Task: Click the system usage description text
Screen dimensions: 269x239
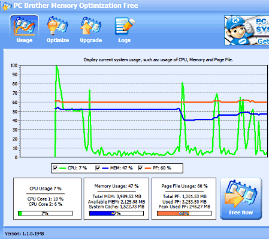Action: (158, 59)
